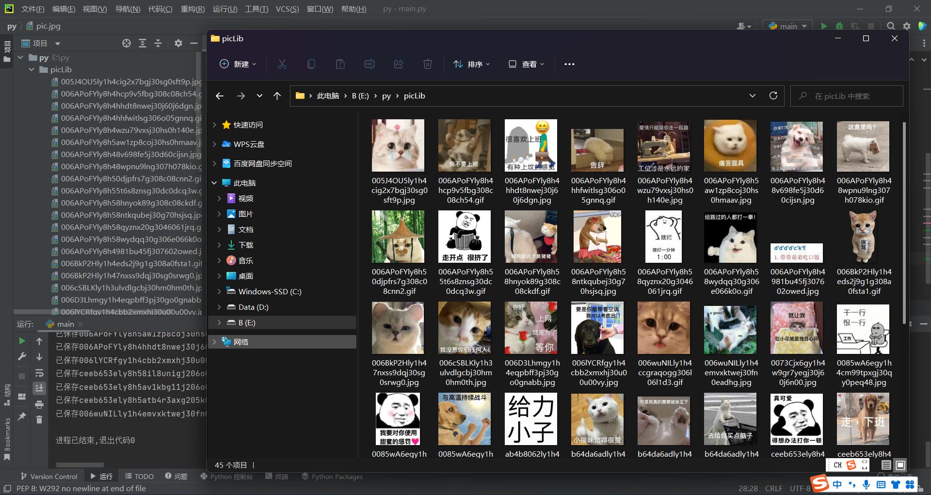Expand Windows-SSD (C:) drive node
This screenshot has height=495, width=931.
click(219, 291)
